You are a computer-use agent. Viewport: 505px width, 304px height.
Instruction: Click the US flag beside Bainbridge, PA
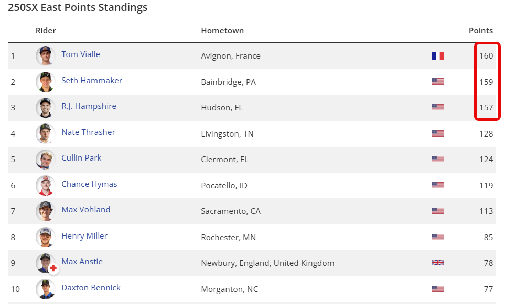(437, 82)
